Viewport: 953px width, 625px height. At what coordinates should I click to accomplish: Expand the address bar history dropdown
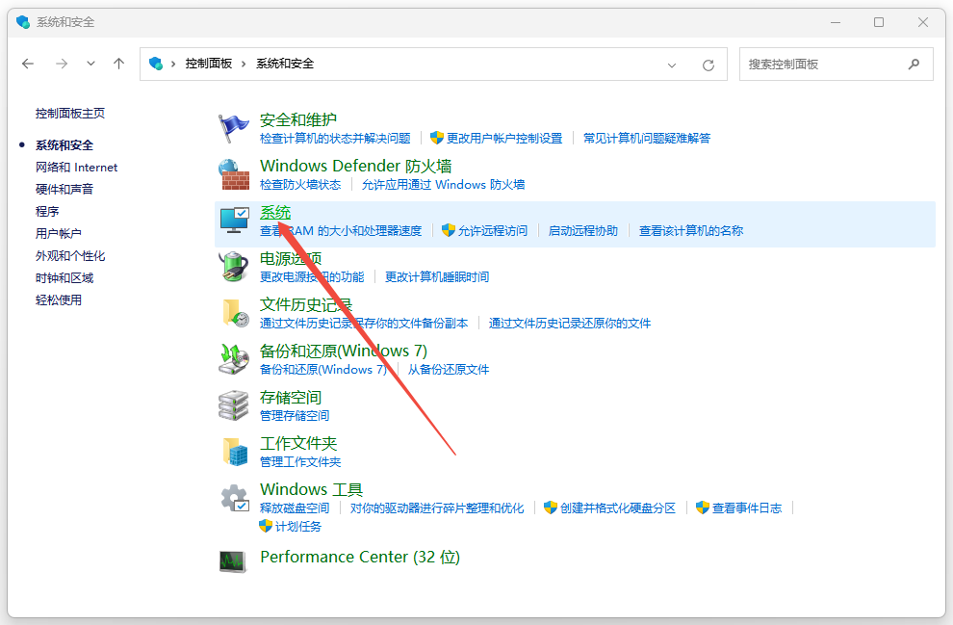coord(672,65)
